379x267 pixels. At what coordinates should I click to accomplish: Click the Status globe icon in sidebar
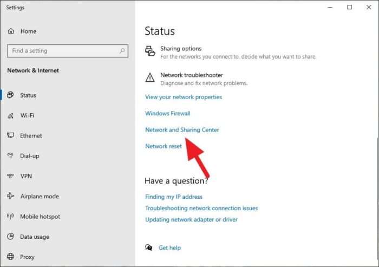click(10, 95)
